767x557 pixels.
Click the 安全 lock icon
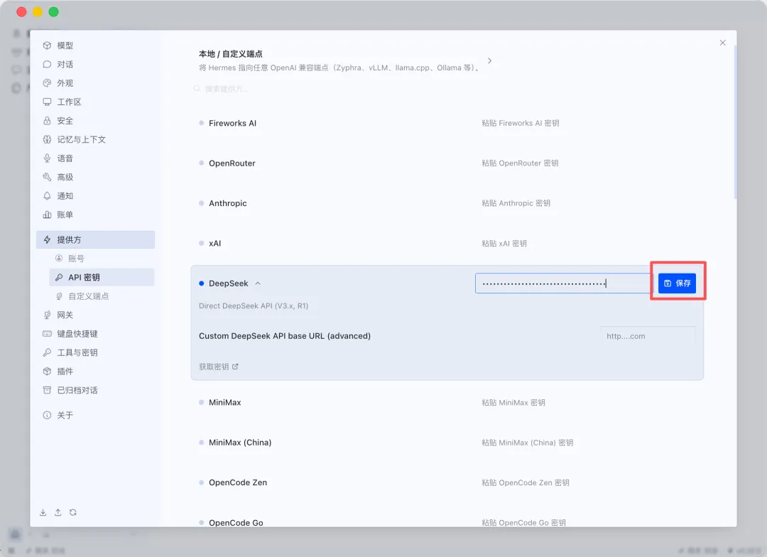[x=47, y=121]
